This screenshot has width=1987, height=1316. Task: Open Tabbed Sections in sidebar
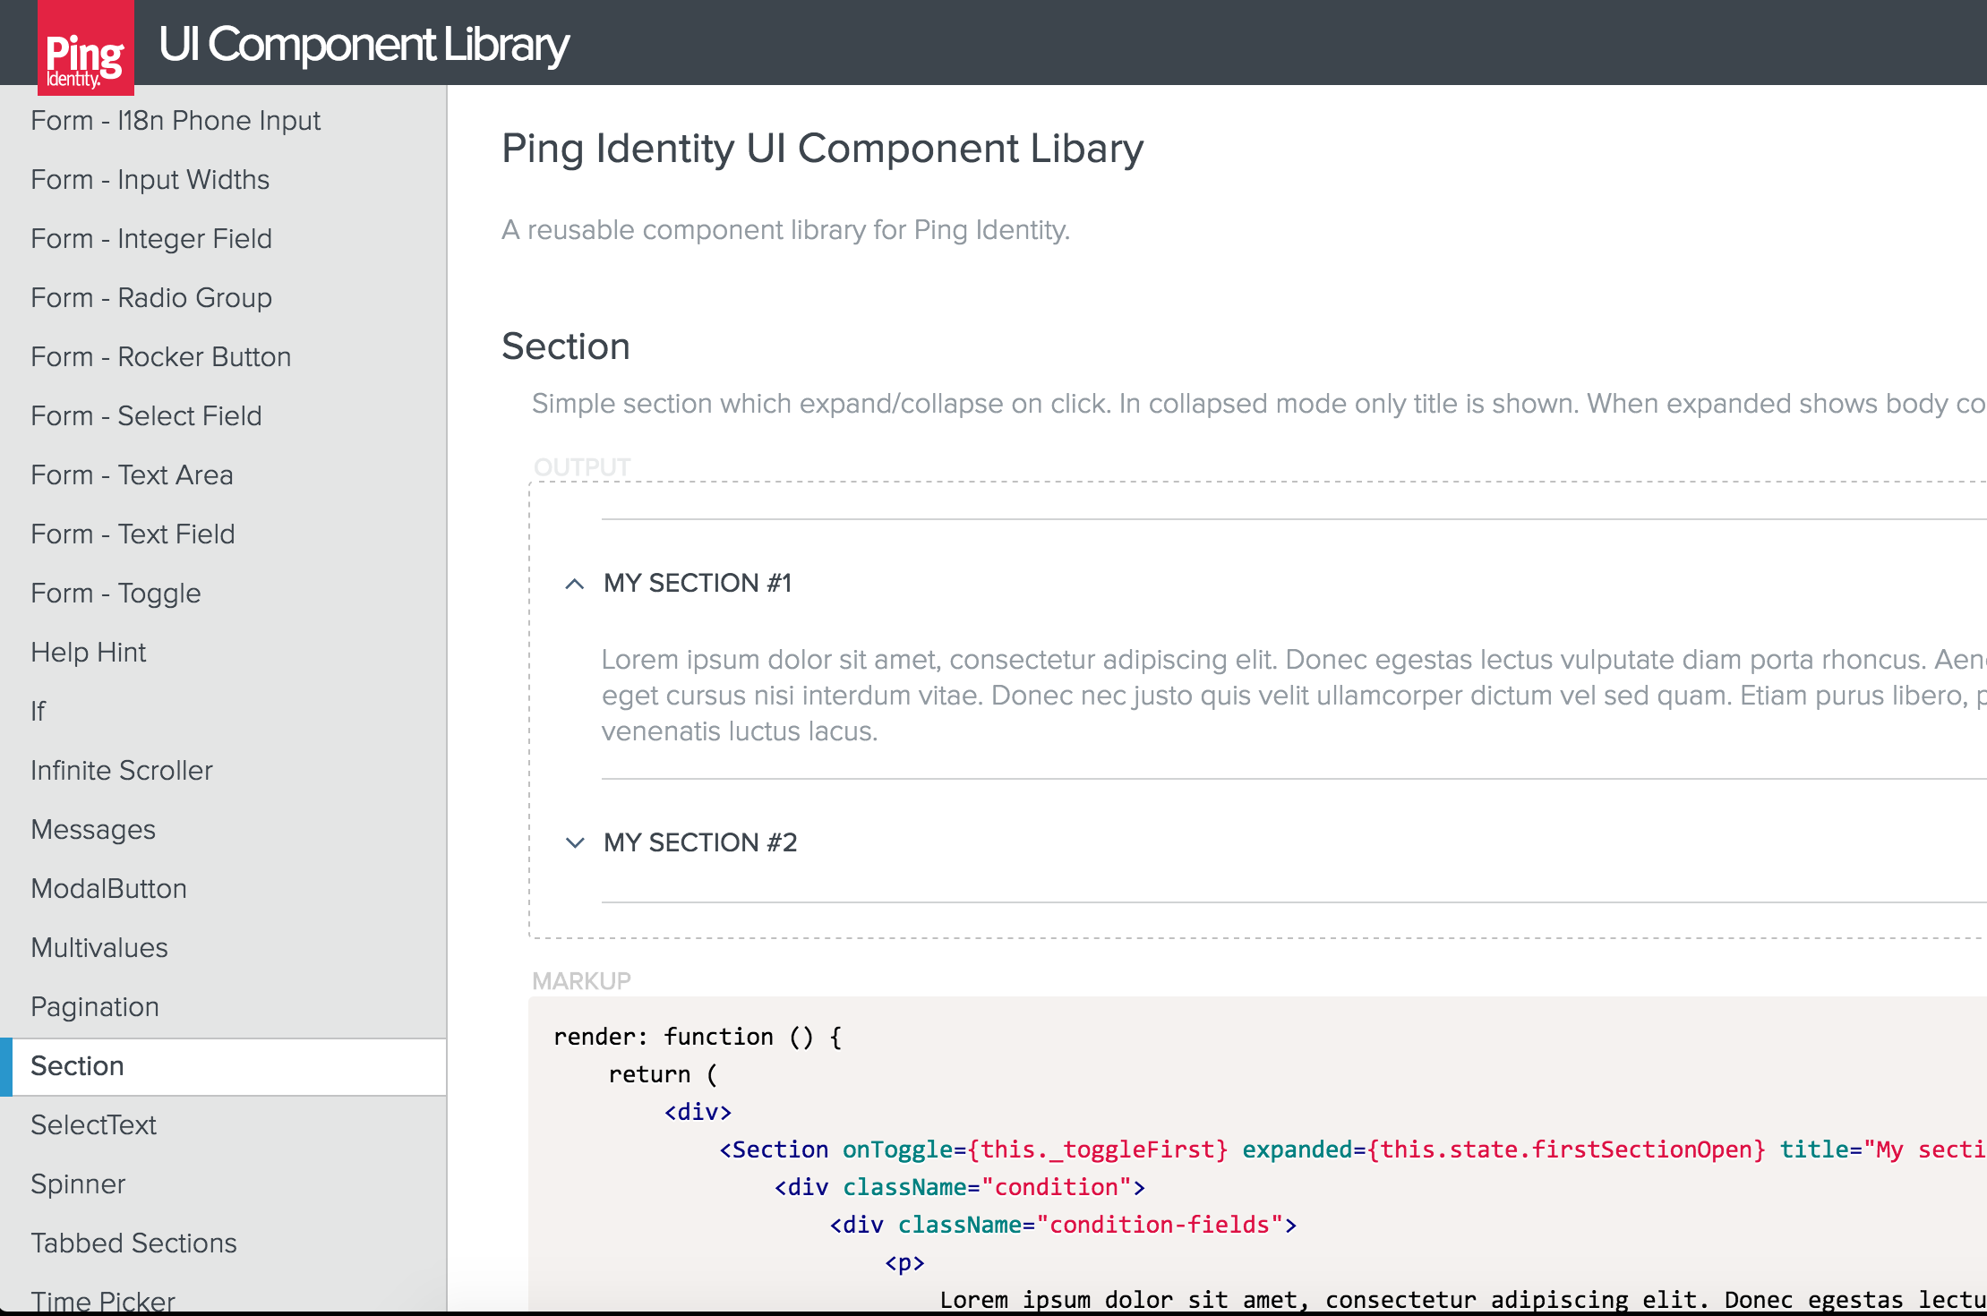point(133,1243)
